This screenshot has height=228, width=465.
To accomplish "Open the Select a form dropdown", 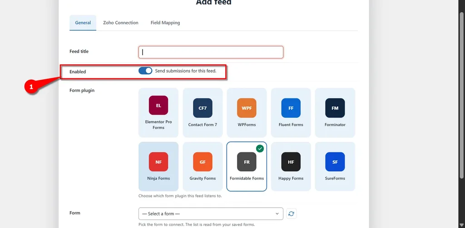I will (211, 213).
